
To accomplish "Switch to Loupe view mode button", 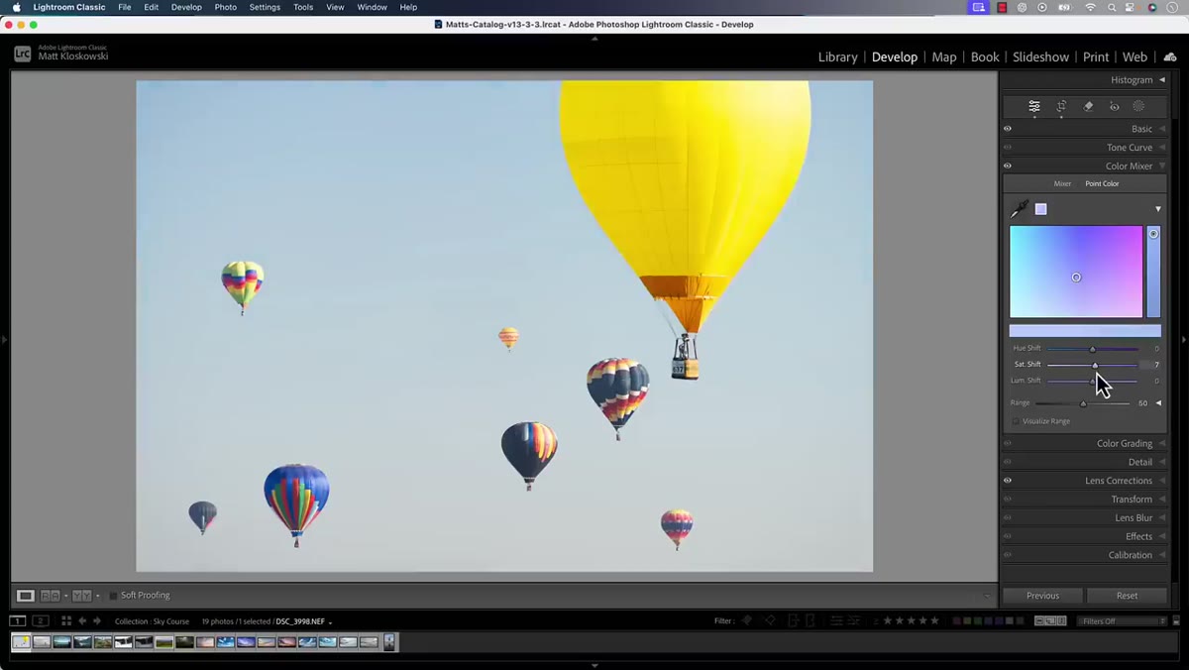I will coord(26,596).
